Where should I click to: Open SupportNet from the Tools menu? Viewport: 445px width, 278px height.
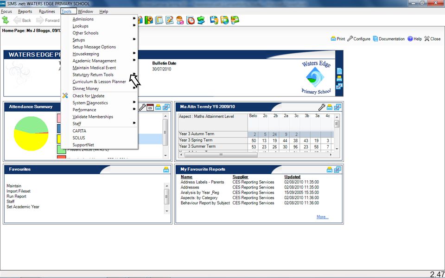83,145
